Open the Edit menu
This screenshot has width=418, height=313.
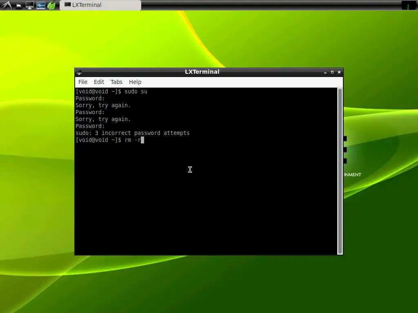[x=99, y=82]
